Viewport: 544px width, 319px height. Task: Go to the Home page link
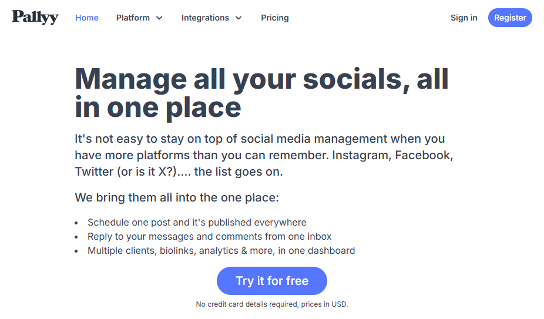coord(87,18)
